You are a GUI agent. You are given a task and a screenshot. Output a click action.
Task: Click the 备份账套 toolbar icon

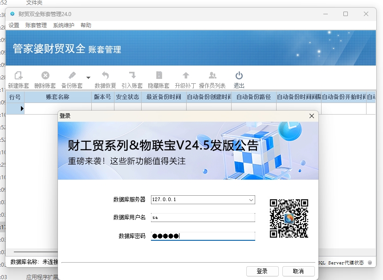[72, 75]
